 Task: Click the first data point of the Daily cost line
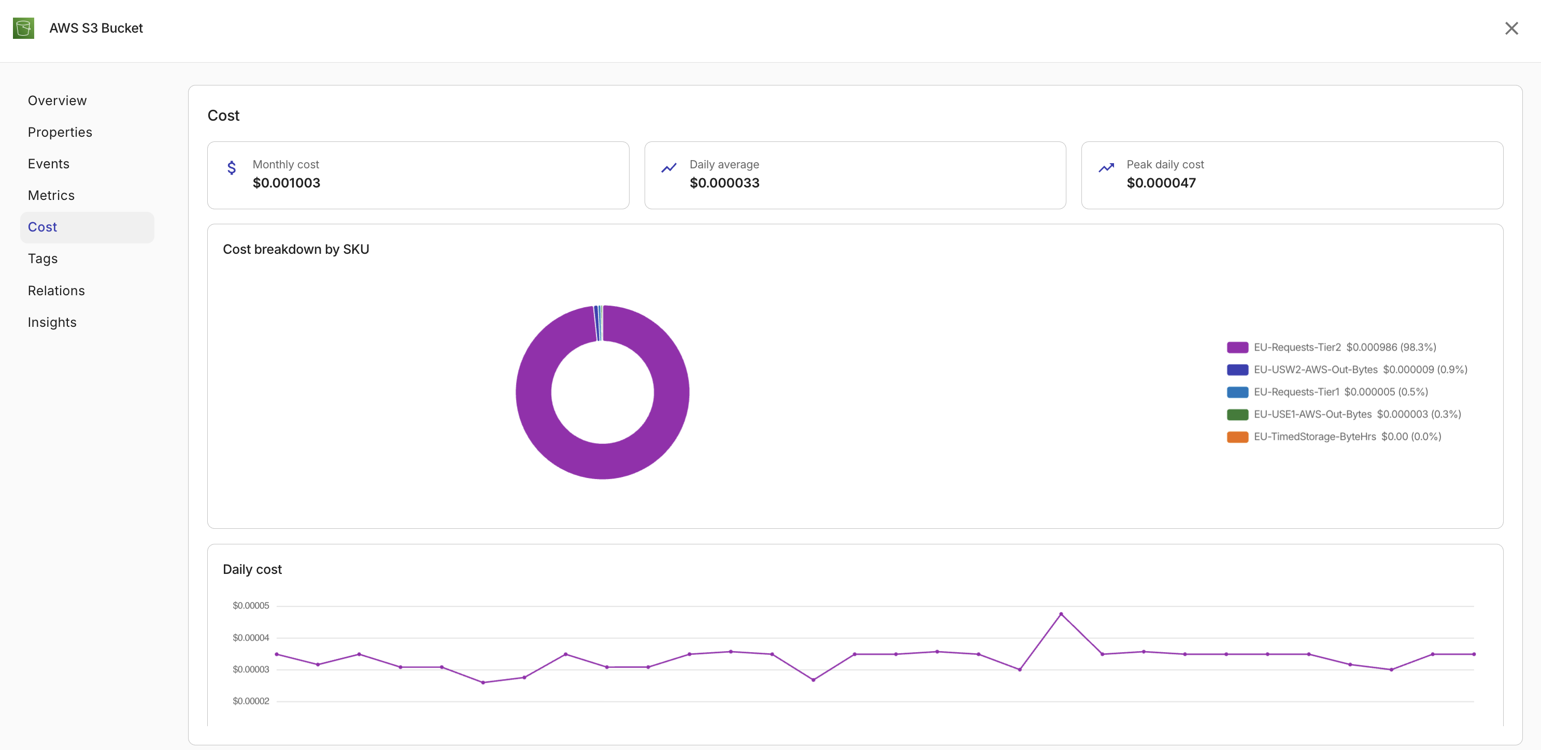click(x=276, y=654)
